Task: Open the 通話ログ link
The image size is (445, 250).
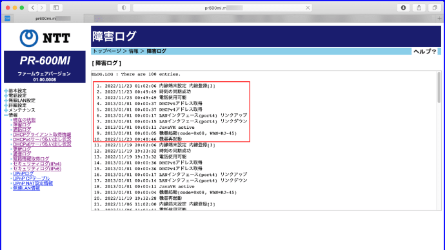Action: pos(22,130)
